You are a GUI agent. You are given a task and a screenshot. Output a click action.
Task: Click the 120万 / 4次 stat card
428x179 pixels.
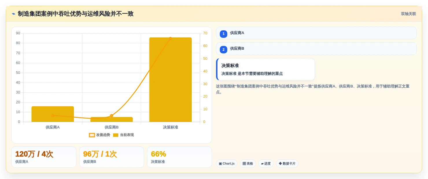pos(44,157)
